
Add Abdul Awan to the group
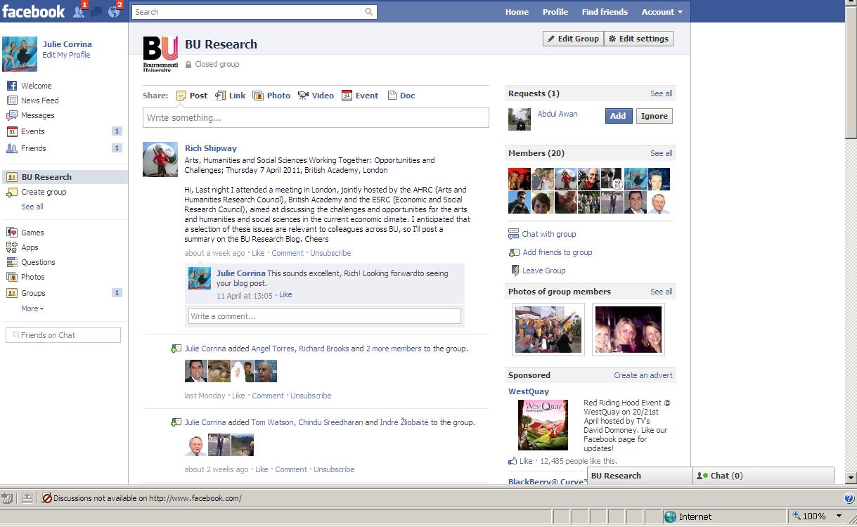click(x=618, y=116)
